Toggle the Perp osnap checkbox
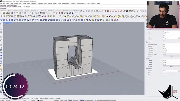180x101 pixels. pos(26,98)
